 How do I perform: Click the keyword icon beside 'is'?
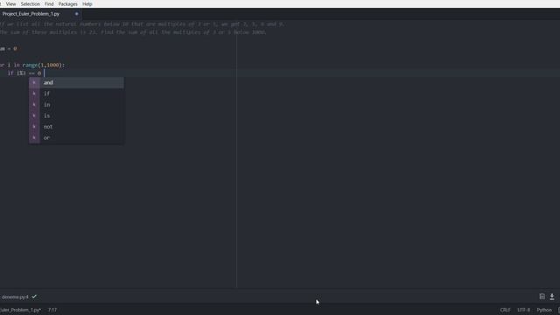[34, 115]
